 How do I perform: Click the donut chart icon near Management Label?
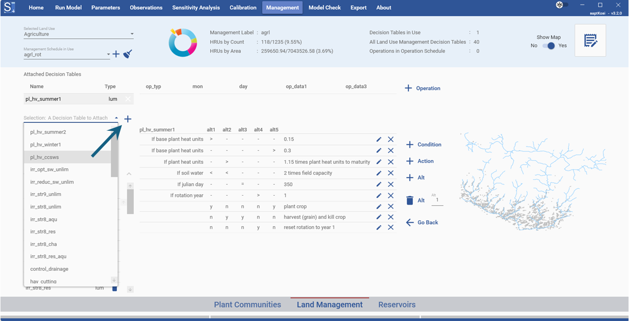(x=183, y=42)
